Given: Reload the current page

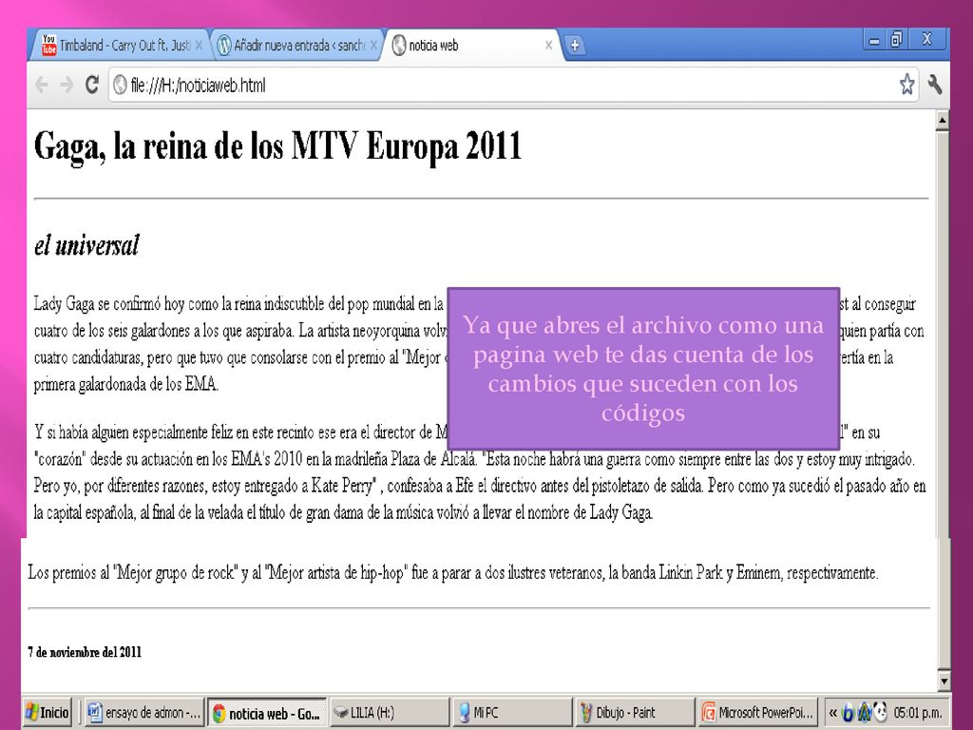Looking at the screenshot, I should (x=92, y=85).
